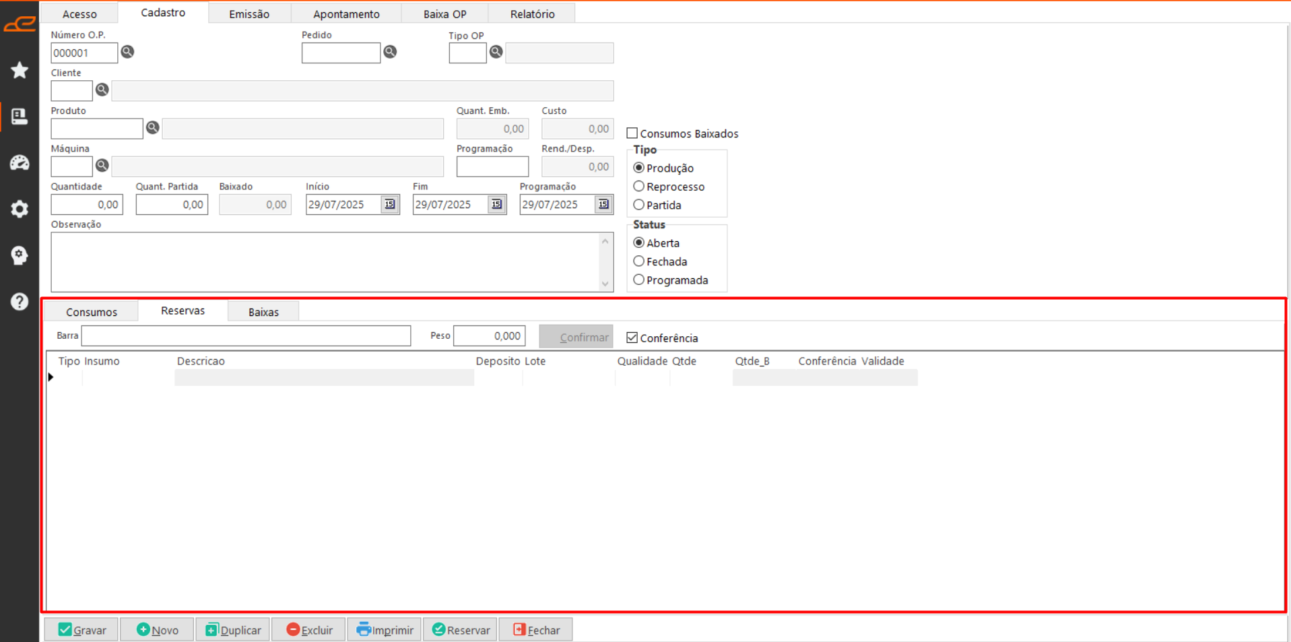1291x642 pixels.
Task: Open the Início date calendar picker
Action: (x=390, y=204)
